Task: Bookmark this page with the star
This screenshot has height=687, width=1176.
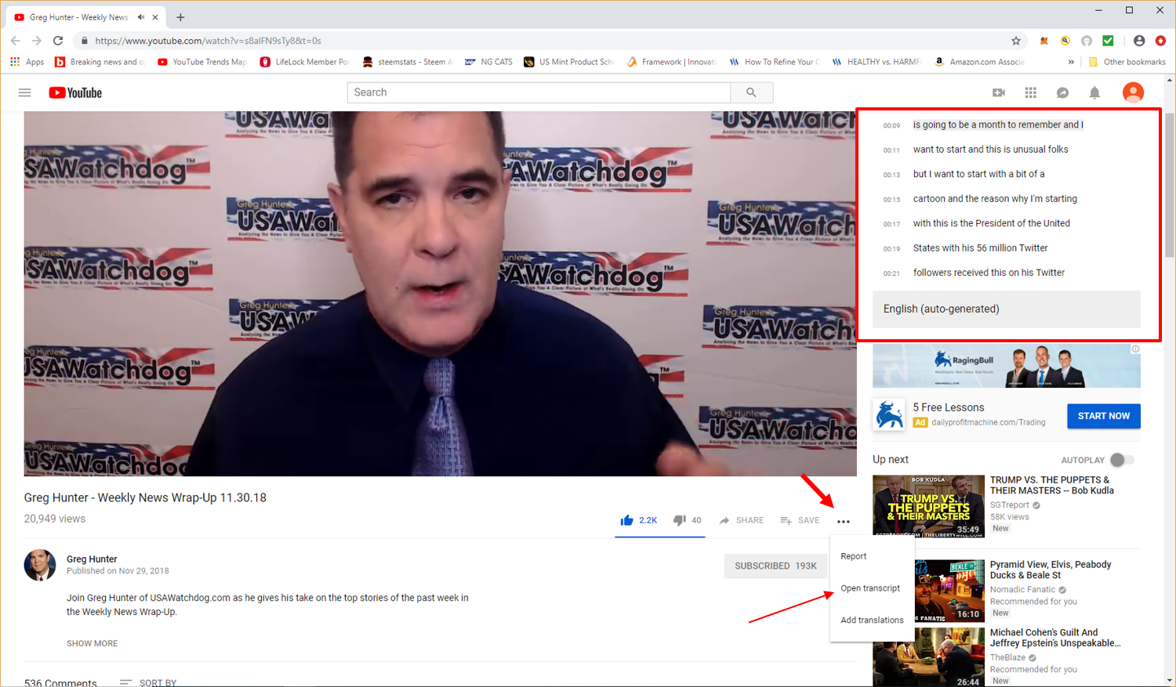Action: pyautogui.click(x=1016, y=41)
